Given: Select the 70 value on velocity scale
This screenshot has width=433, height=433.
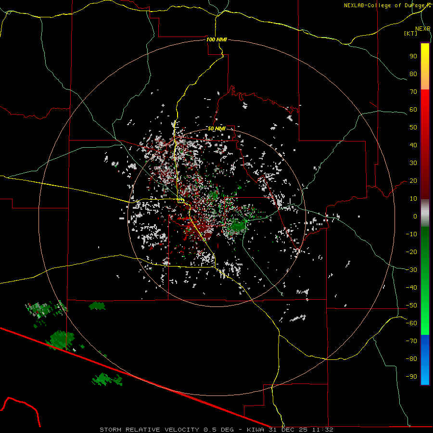Looking at the screenshot, I should (413, 92).
